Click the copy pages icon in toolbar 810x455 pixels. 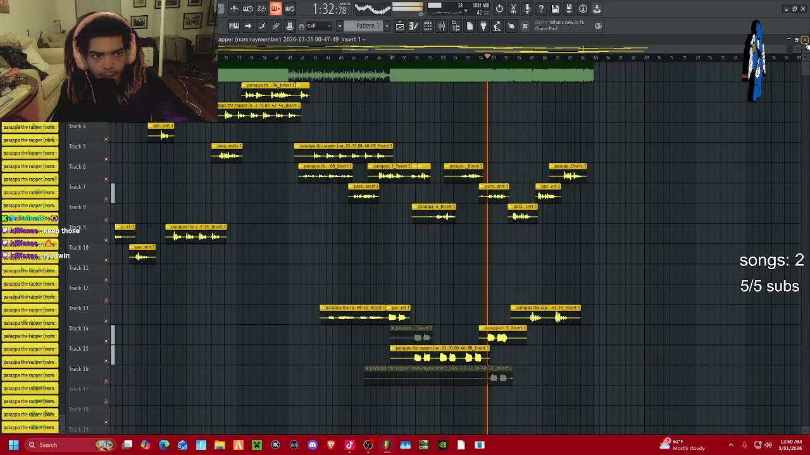470,26
